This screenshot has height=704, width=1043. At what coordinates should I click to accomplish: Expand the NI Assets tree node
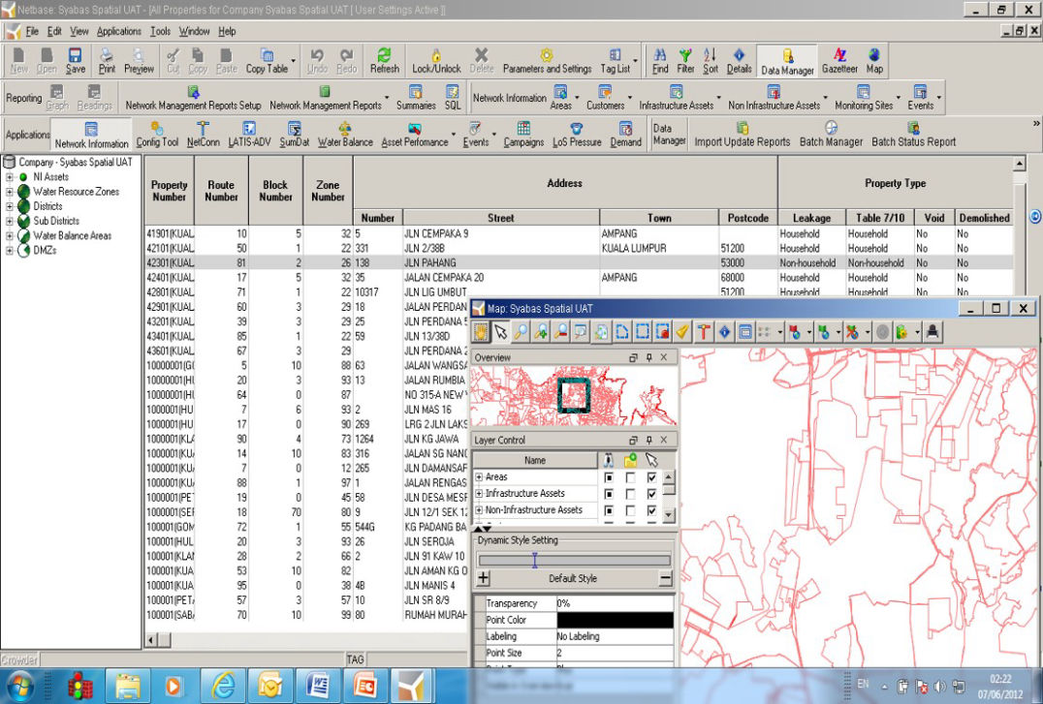10,177
